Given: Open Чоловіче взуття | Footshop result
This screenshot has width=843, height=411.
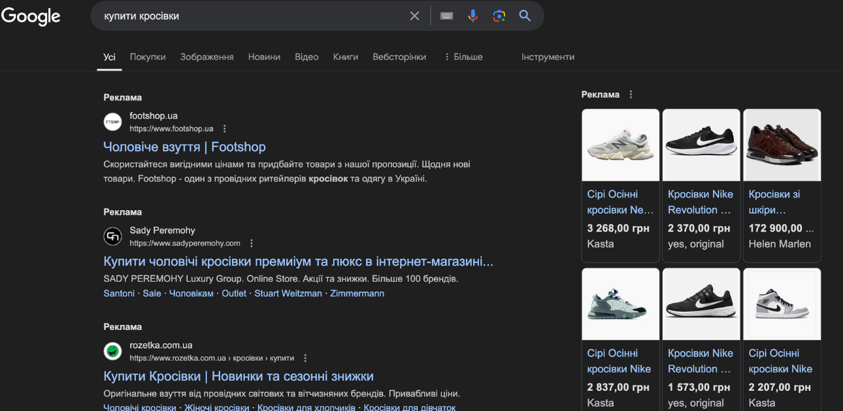Looking at the screenshot, I should point(184,147).
